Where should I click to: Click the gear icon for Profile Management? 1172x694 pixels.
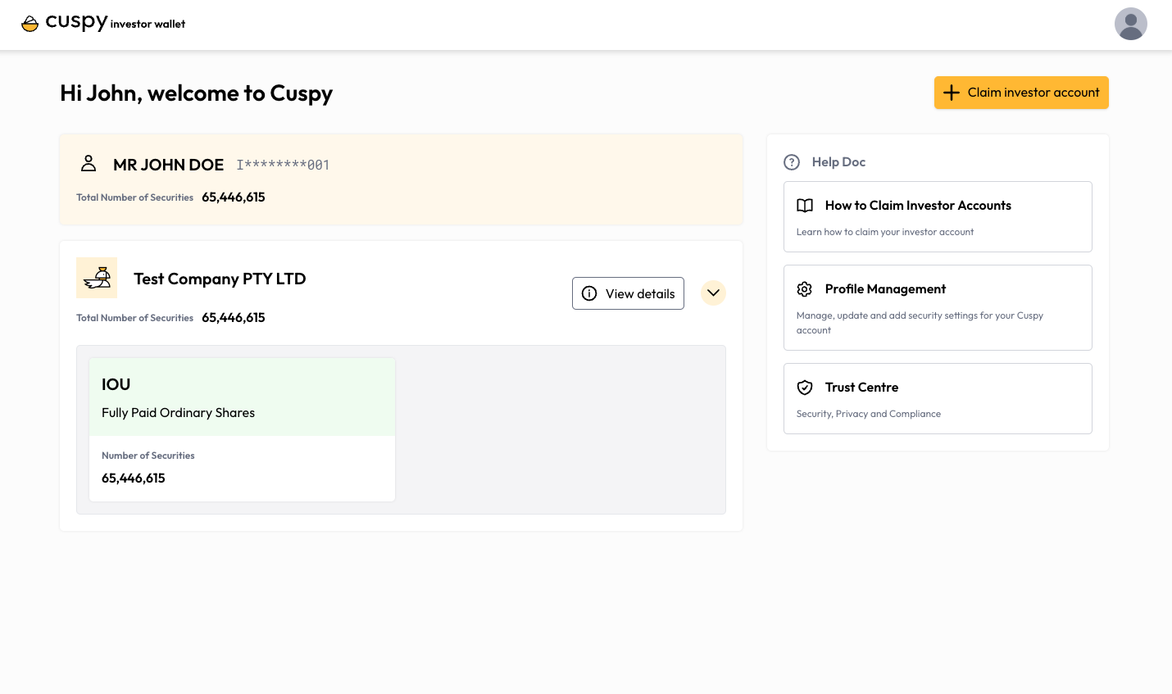point(805,289)
